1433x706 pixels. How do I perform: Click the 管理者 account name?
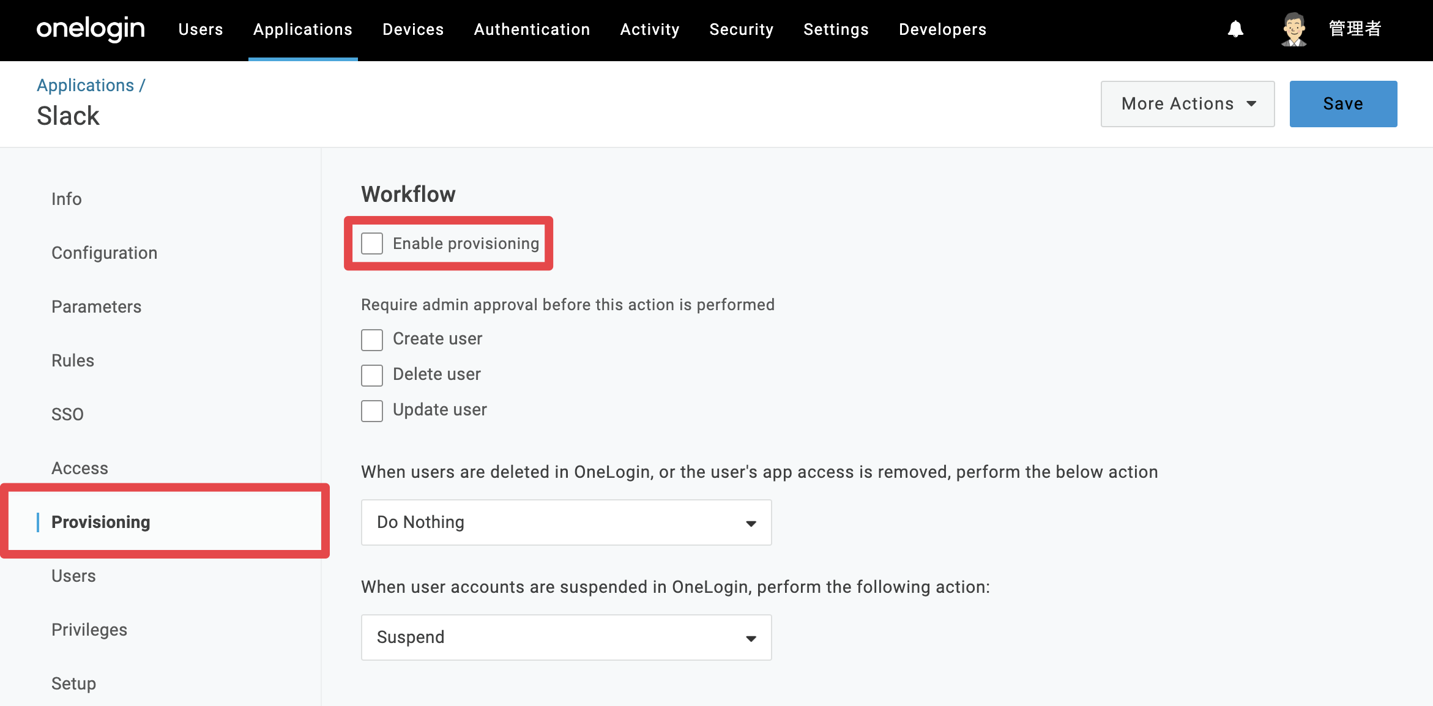[1355, 29]
